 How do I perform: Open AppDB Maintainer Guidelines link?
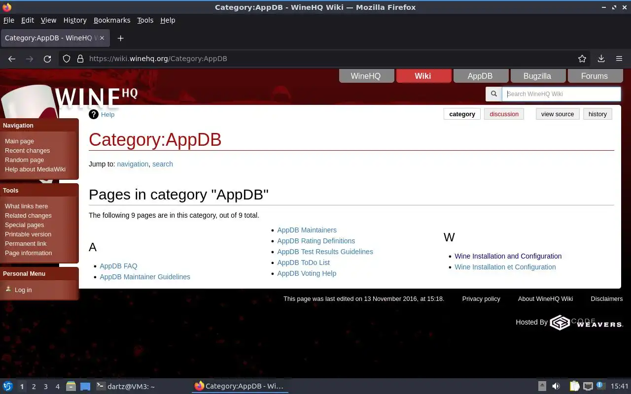tap(145, 277)
